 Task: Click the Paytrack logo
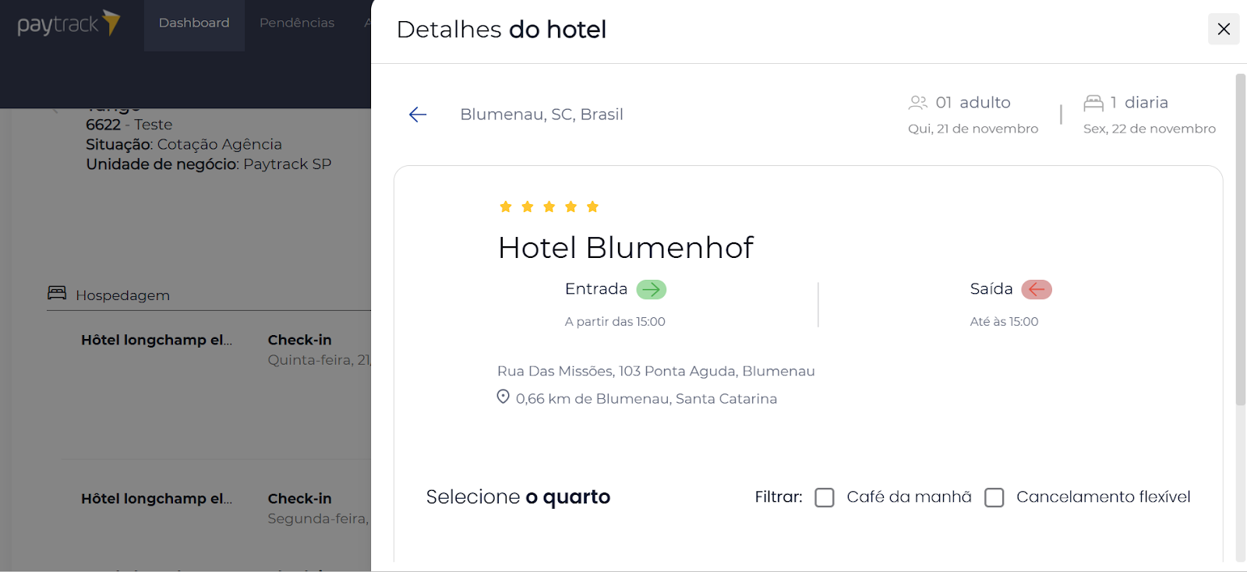point(69,23)
